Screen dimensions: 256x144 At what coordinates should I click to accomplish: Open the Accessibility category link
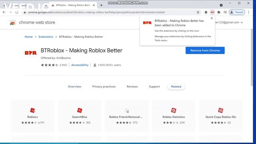(80, 65)
